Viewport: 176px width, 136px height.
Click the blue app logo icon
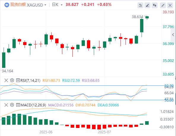(x=7, y=5)
